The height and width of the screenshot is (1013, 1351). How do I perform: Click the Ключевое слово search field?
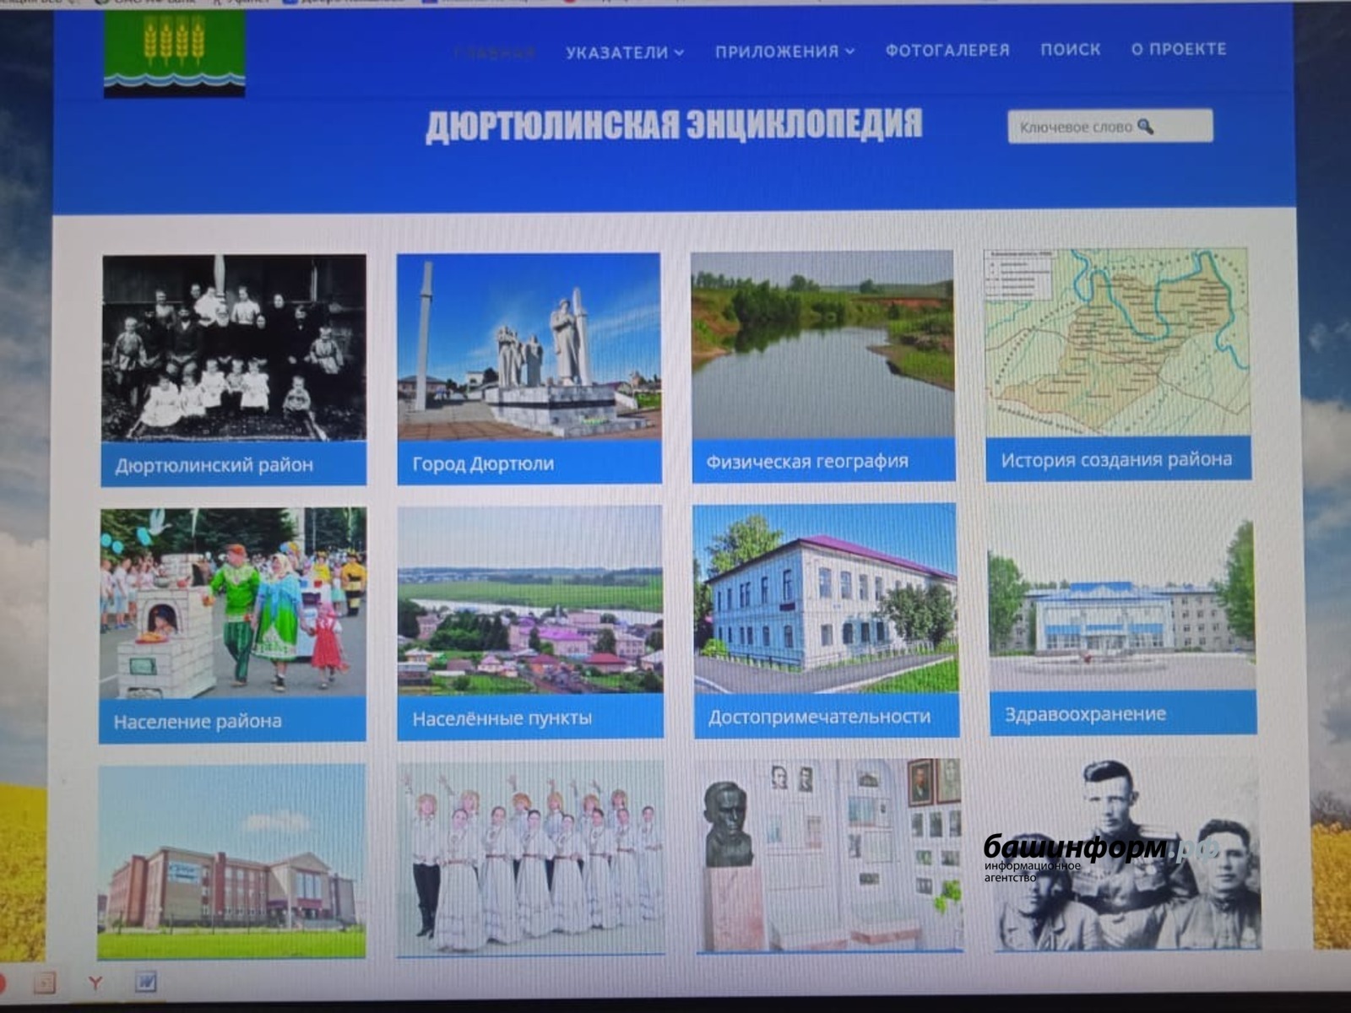(1110, 127)
